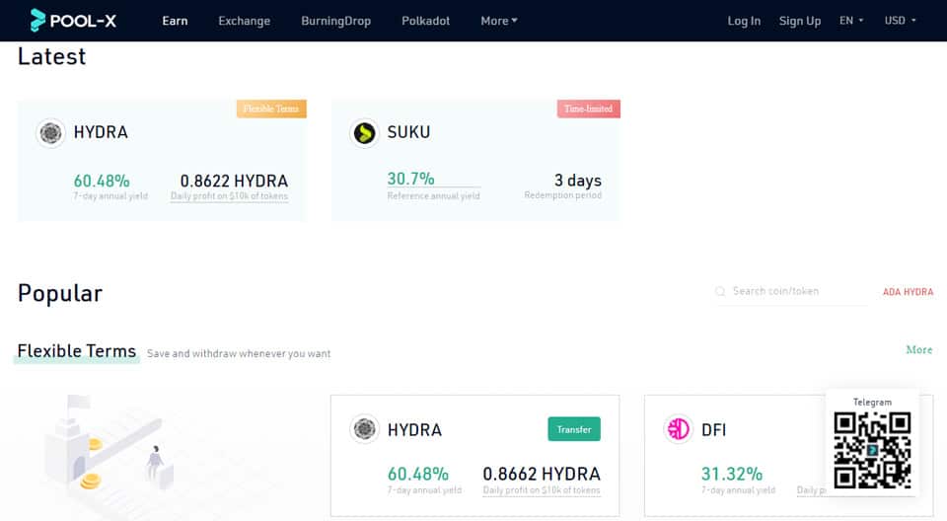Click the HYDRA coin icon in Flexible Terms
The image size is (947, 521).
365,429
